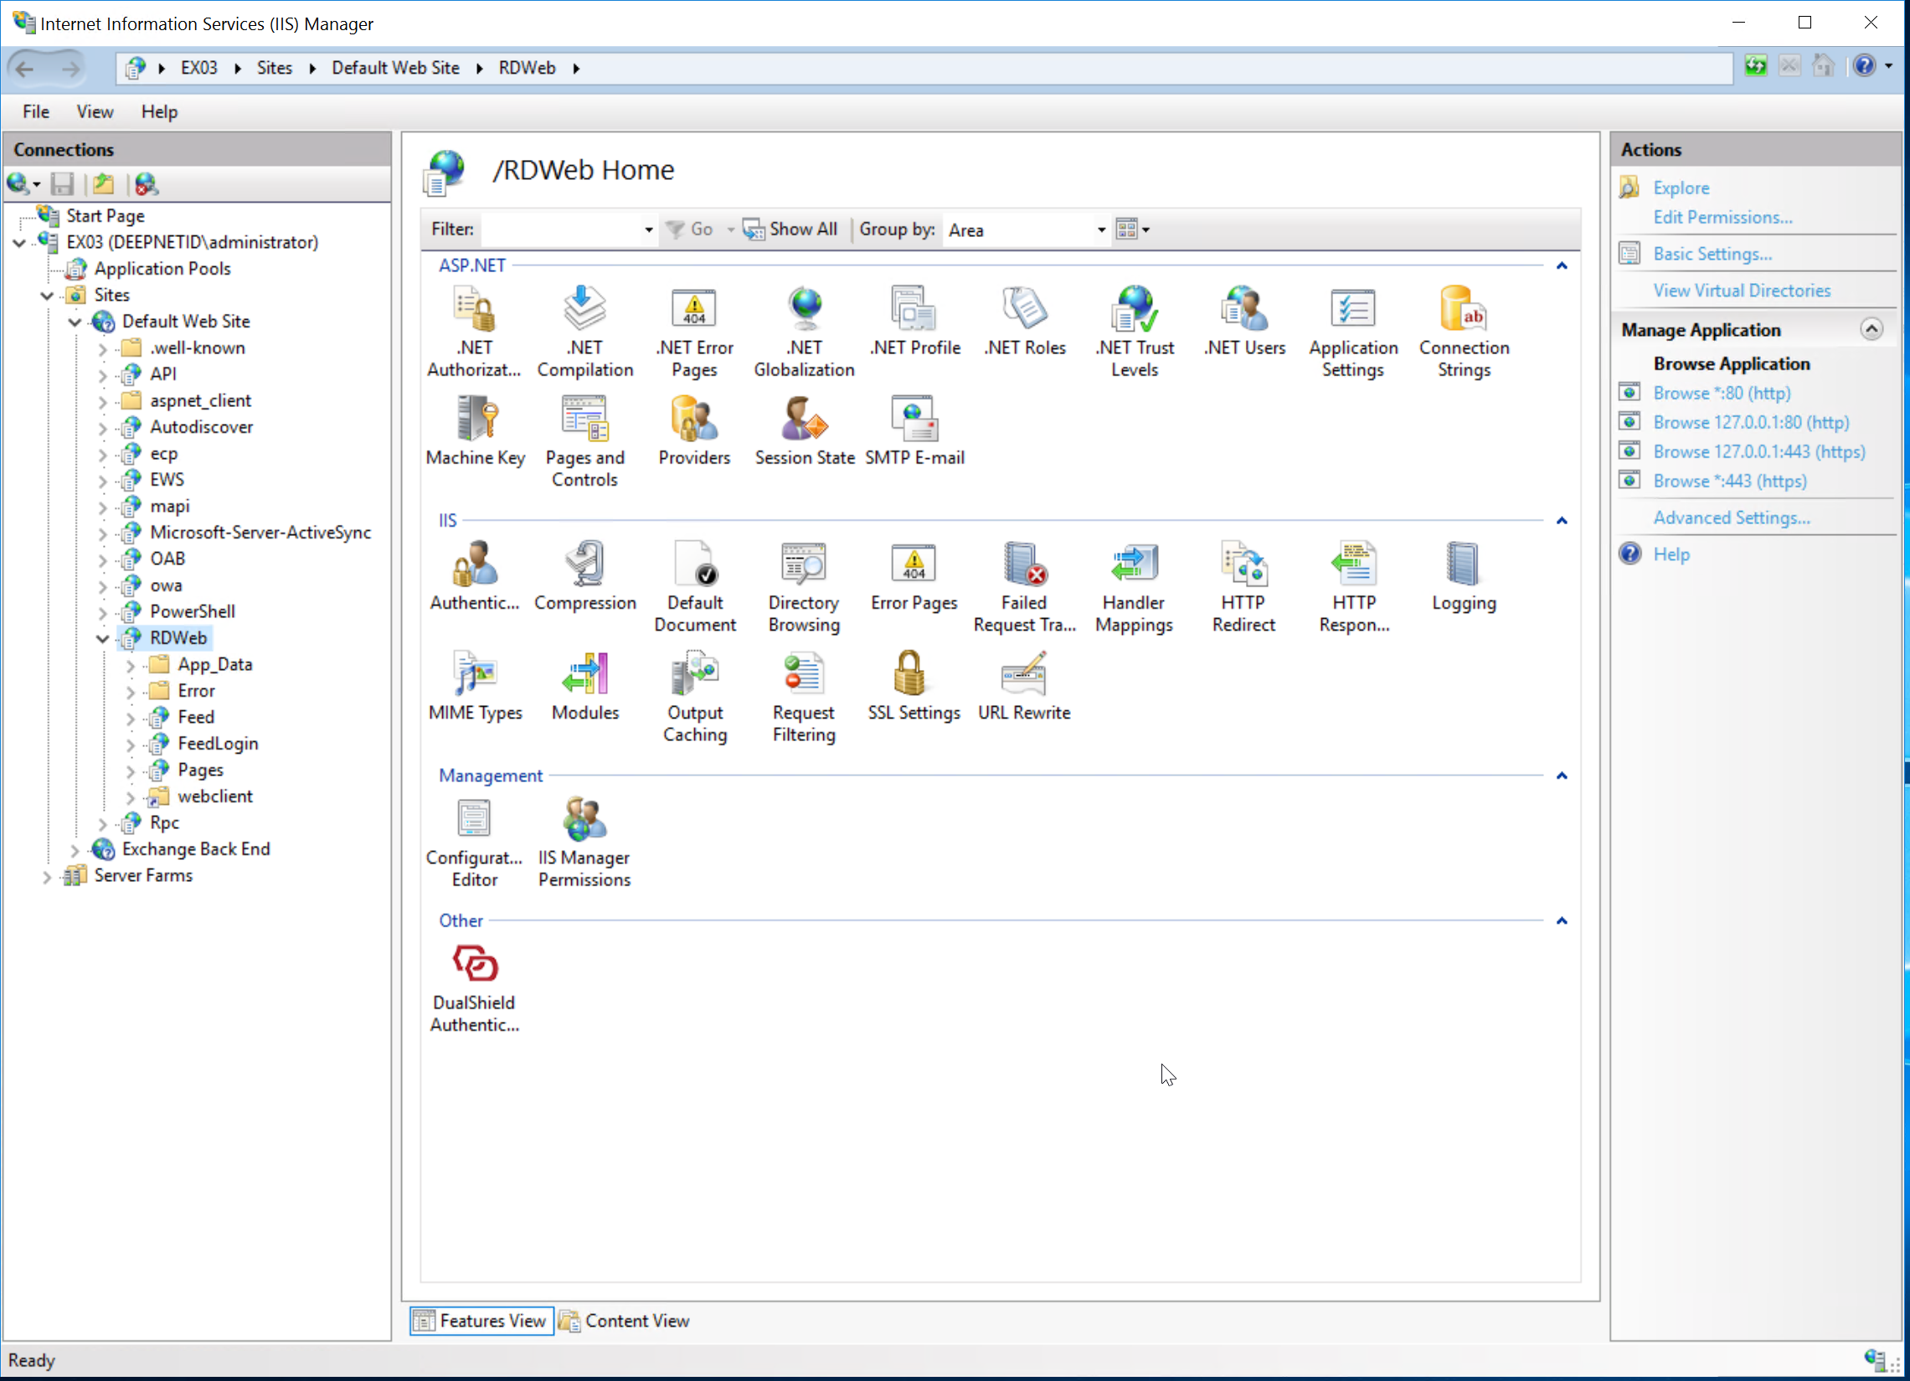Collapse the Manage Application actions group
1910x1381 pixels.
click(x=1871, y=329)
